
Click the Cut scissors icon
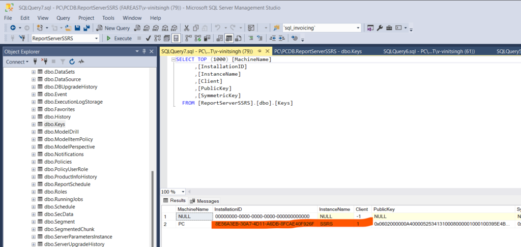click(186, 28)
